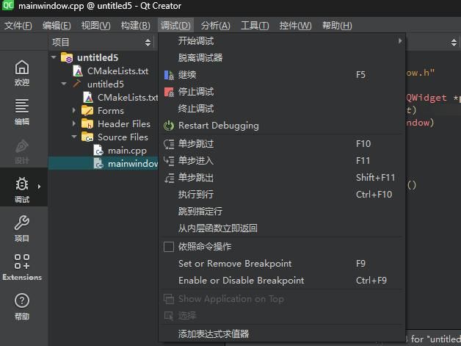
Task: Collapse the Source Files folder
Action: tap(74, 137)
